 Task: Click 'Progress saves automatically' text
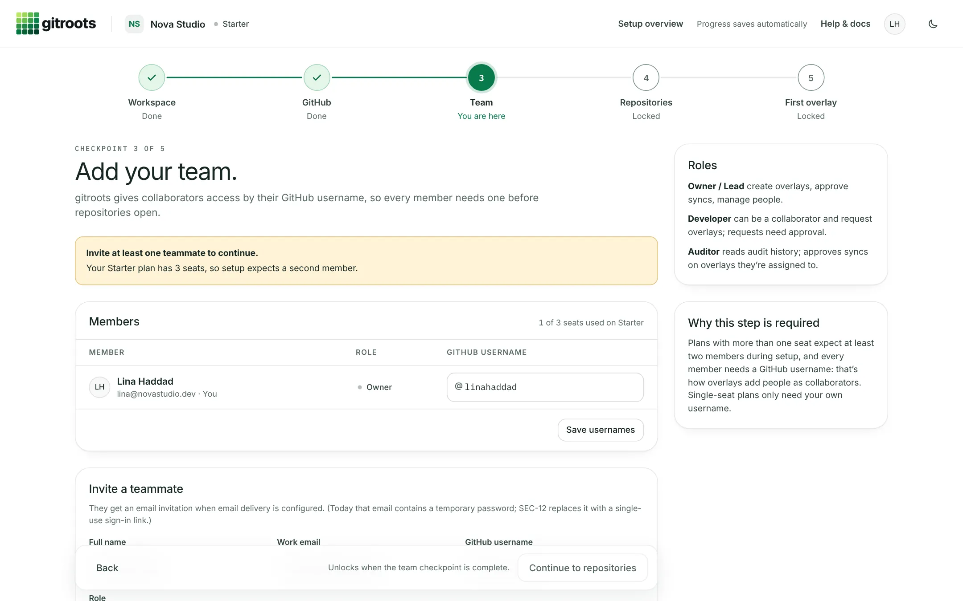pos(752,24)
